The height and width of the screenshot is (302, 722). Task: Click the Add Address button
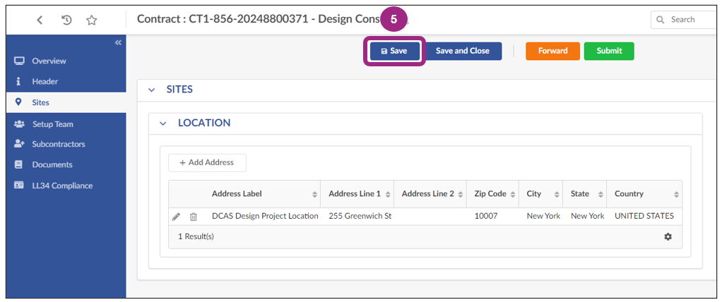point(207,163)
